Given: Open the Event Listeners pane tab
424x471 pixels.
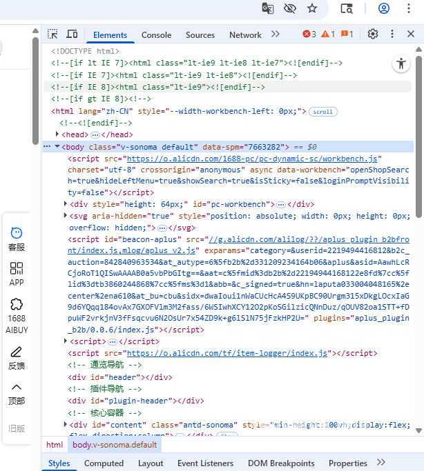Looking at the screenshot, I should coord(205,463).
